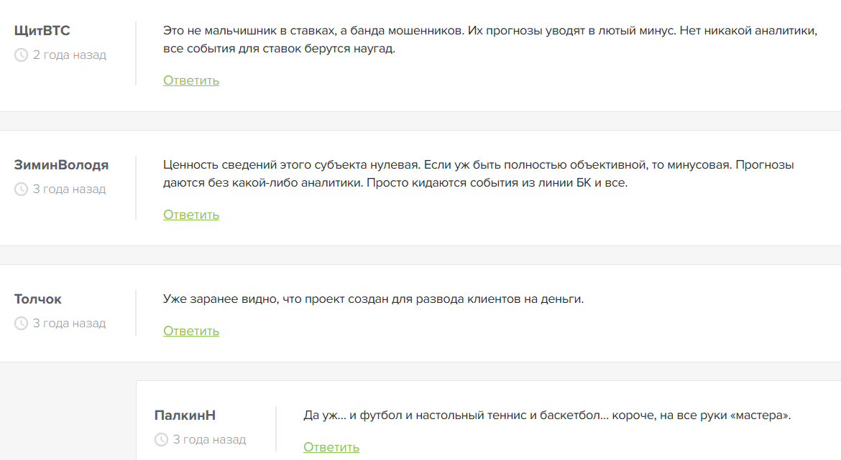Image resolution: width=841 pixels, height=460 pixels.
Task: Click ПалкинН's comment about футбол и теннис
Action: 546,415
